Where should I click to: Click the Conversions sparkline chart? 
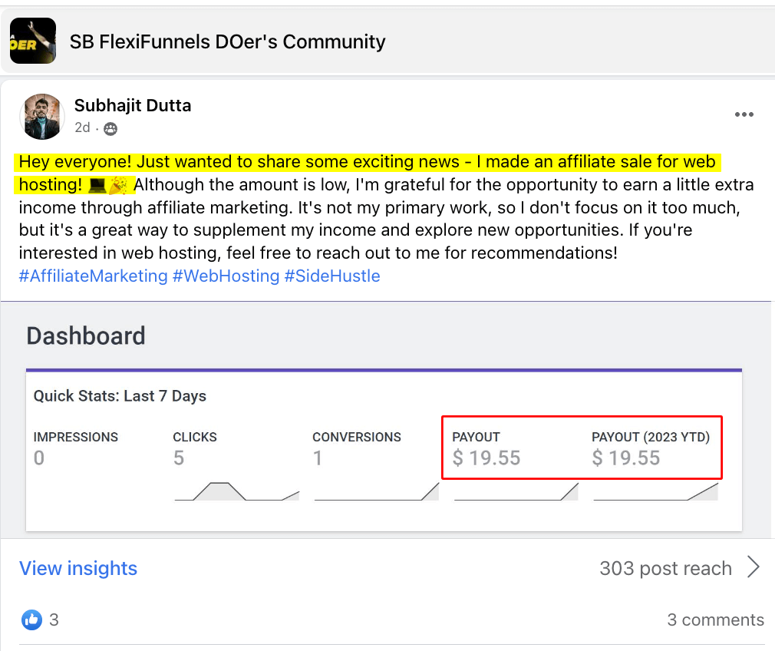[x=376, y=491]
